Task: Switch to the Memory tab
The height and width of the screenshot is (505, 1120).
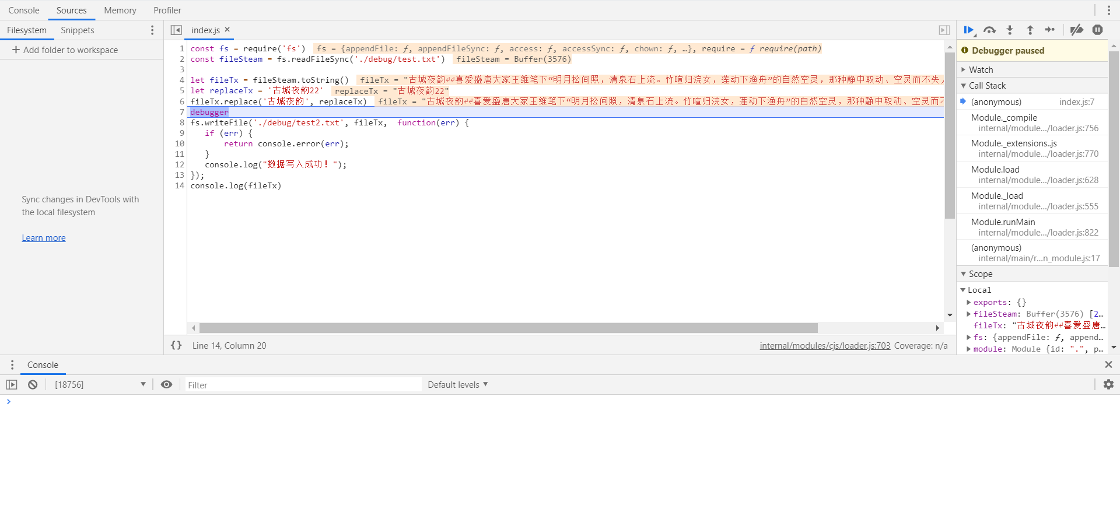Action: (120, 10)
